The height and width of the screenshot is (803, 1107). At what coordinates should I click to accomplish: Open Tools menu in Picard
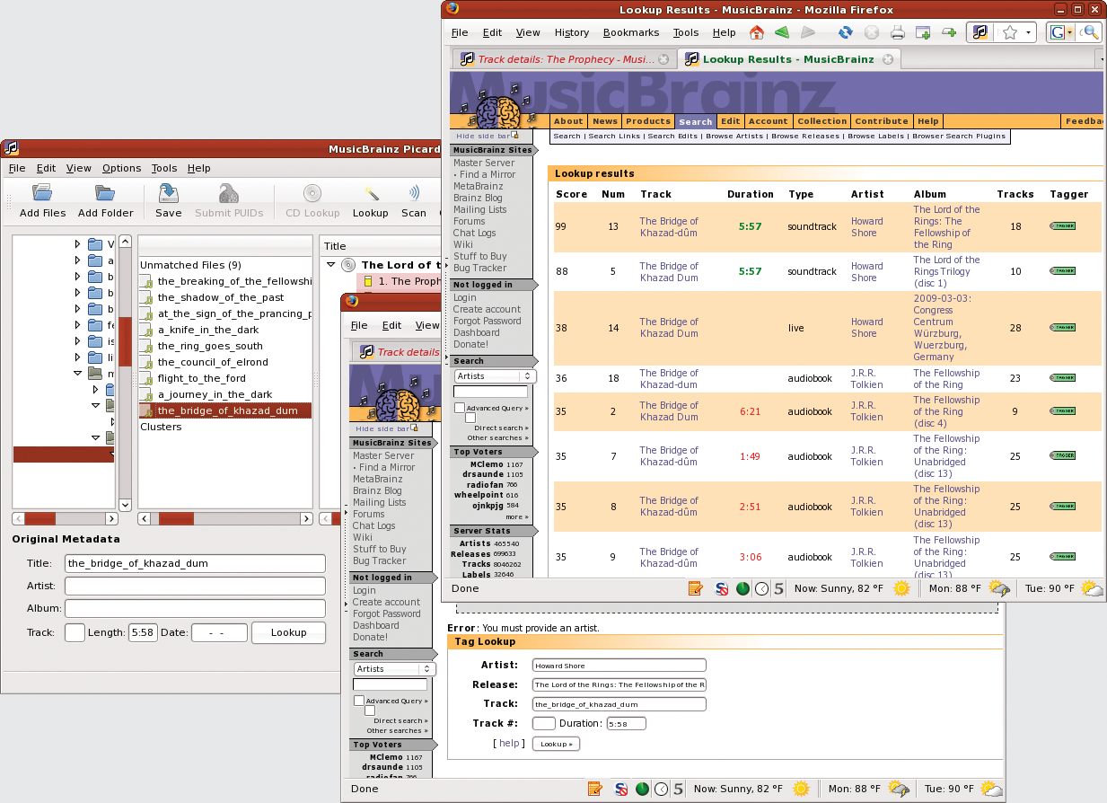(164, 168)
